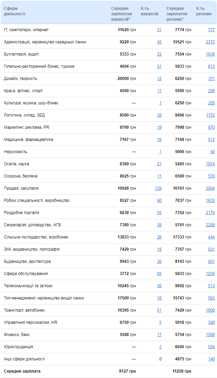The height and width of the screenshot is (378, 217).
Task: Click 2179 resumes in Роздрібна торгівля row
Action: click(210, 213)
